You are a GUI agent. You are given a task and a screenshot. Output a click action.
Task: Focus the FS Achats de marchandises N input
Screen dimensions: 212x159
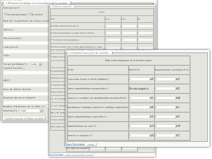coord(145,33)
